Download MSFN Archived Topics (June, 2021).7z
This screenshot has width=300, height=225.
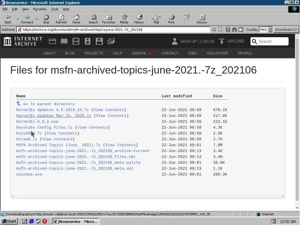click(58, 145)
